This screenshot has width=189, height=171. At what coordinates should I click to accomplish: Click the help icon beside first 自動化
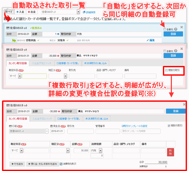pos(176,29)
